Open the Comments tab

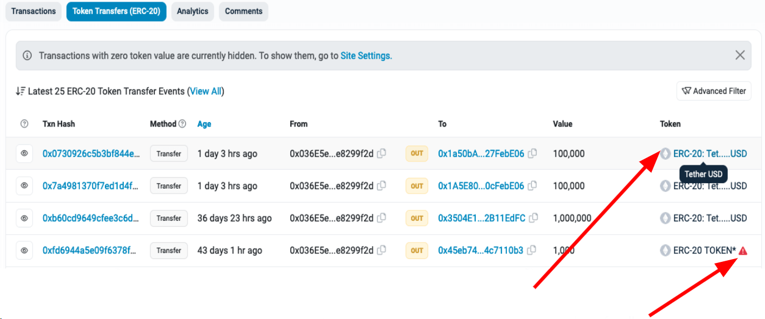coord(243,11)
